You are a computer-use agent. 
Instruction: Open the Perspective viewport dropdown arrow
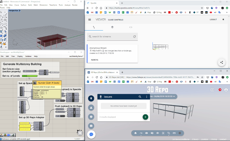(x=20, y=11)
